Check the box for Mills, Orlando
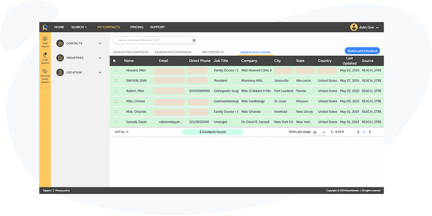Image resolution: width=432 pixels, height=216 pixels. pos(116,112)
